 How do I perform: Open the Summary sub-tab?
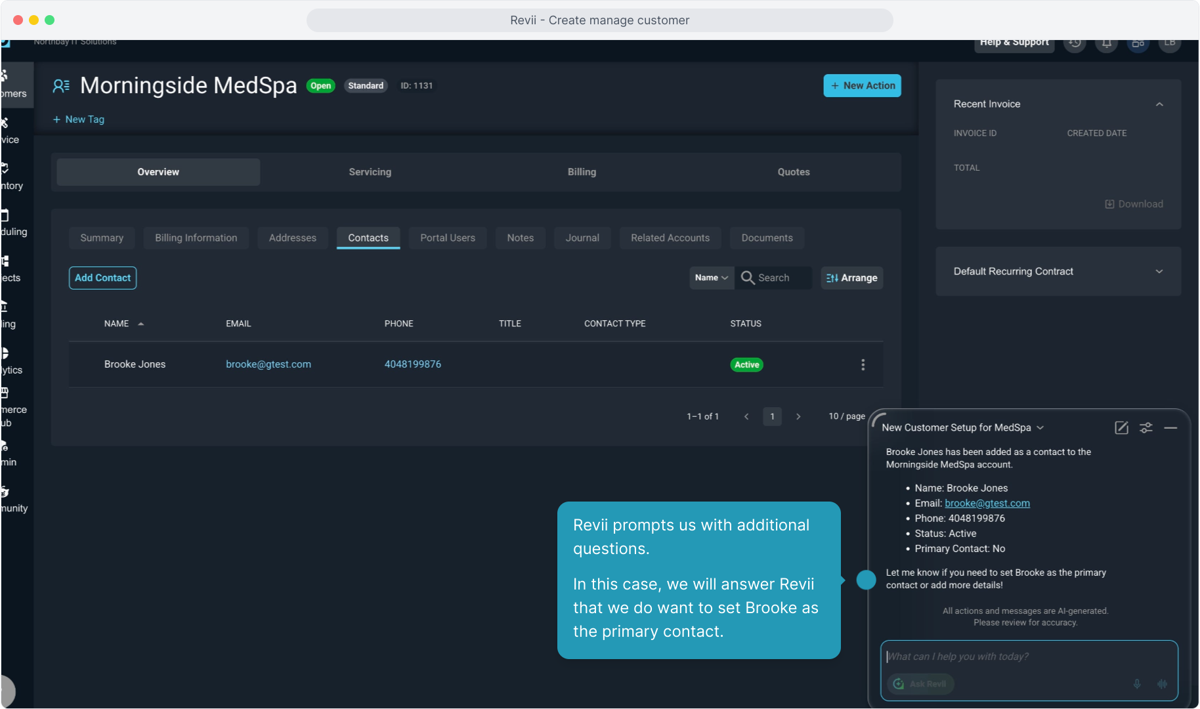click(x=102, y=238)
